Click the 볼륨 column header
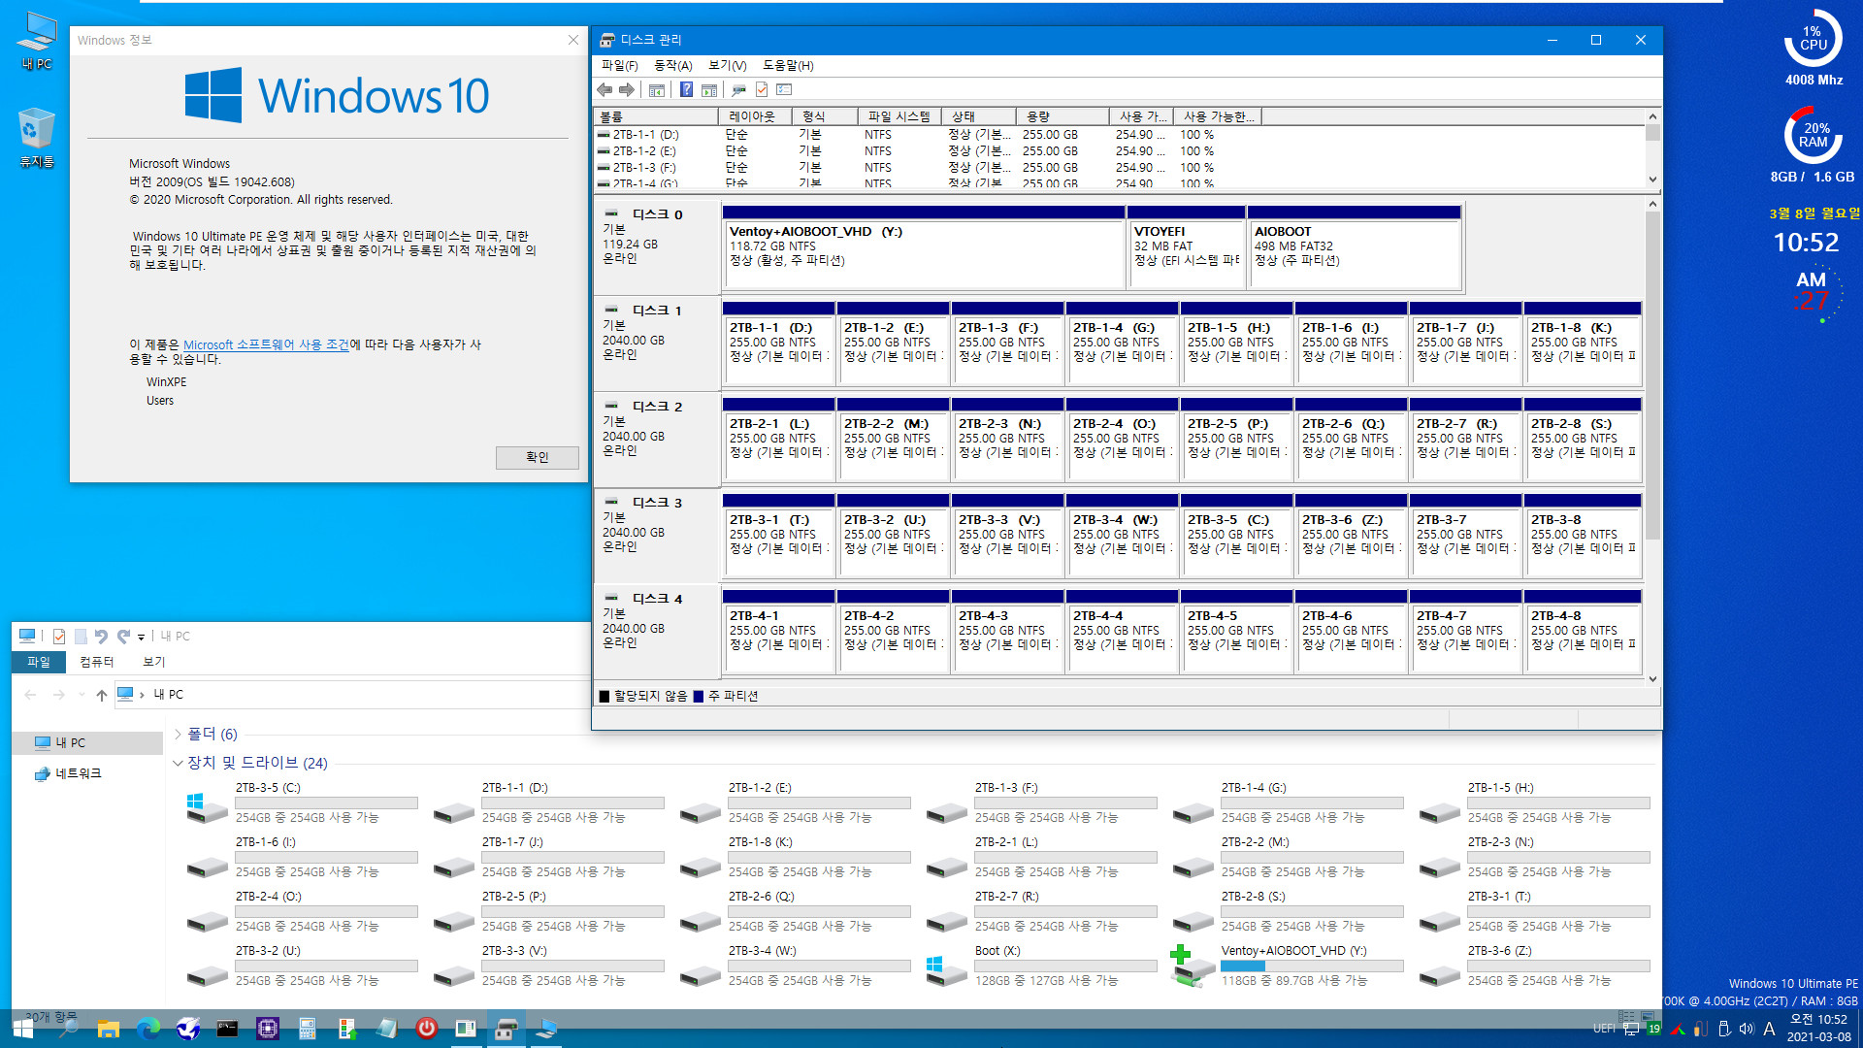The width and height of the screenshot is (1863, 1048). (x=656, y=116)
